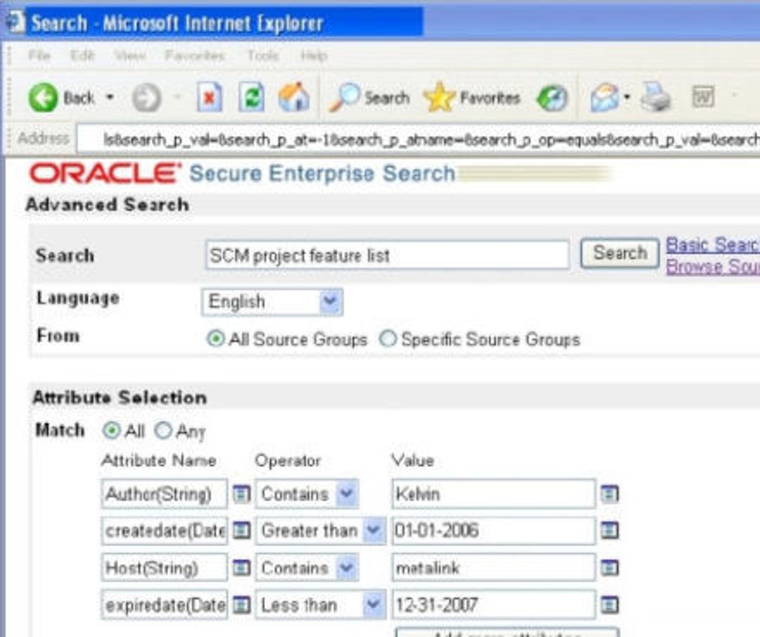
Task: Click the metalink value field
Action: pos(494,568)
